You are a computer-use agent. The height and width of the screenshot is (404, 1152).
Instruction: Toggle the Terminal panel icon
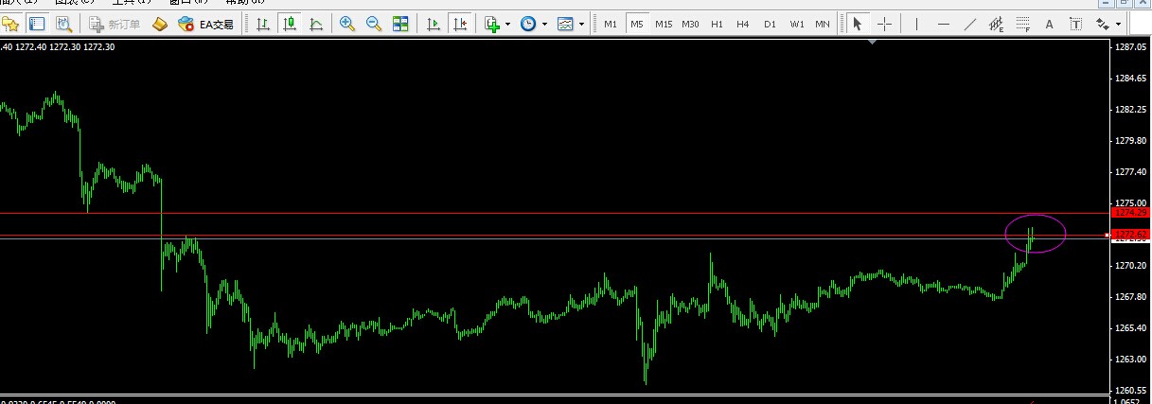tap(37, 24)
